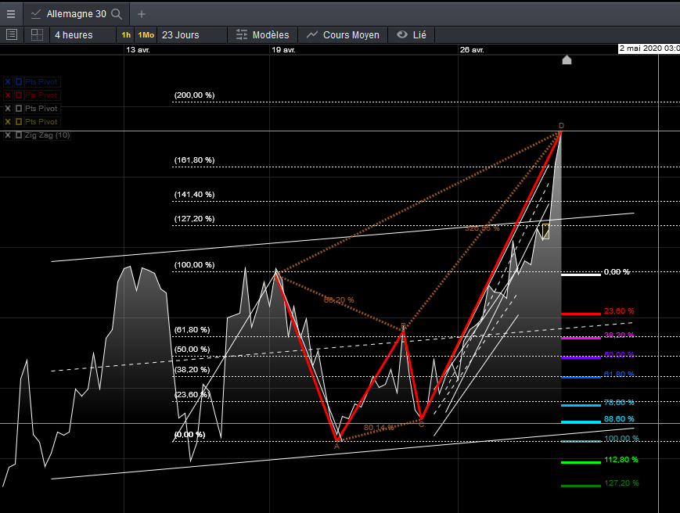Click the 26 avr. date axis label
680x513 pixels.
[472, 50]
